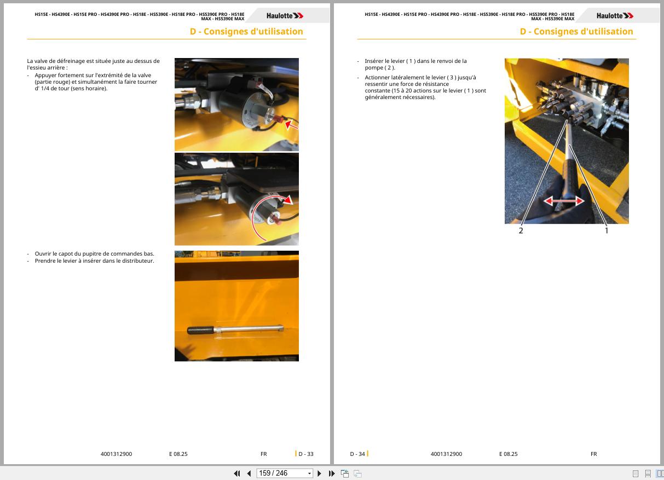The image size is (664, 480).
Task: Click the text 'Prendre le levier à insérer dans le distributeur.'
Action: (x=94, y=261)
